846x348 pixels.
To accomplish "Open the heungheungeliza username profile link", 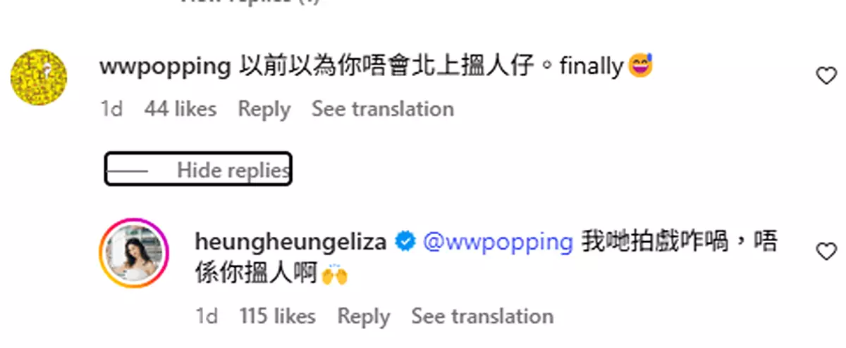I will (290, 242).
